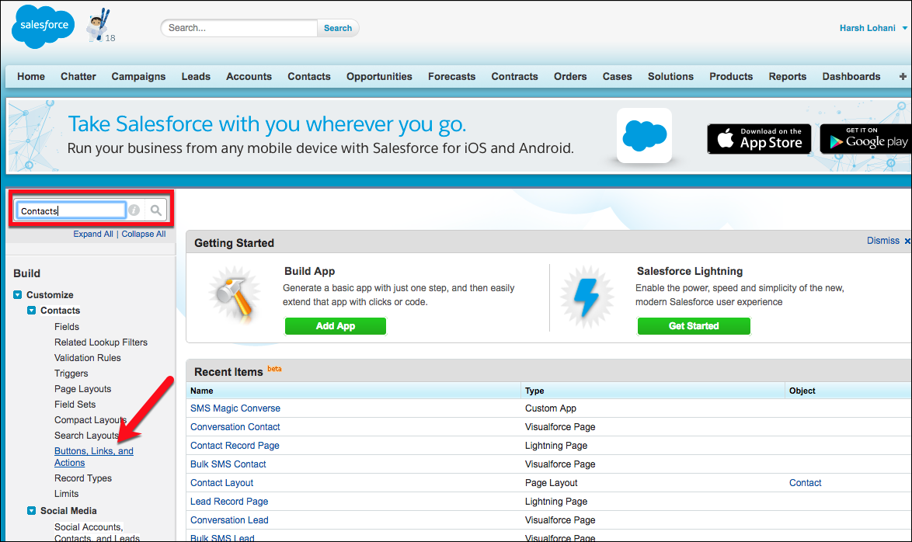Open Page Layouts under Contacts
Viewport: 912px width, 542px height.
tap(82, 389)
